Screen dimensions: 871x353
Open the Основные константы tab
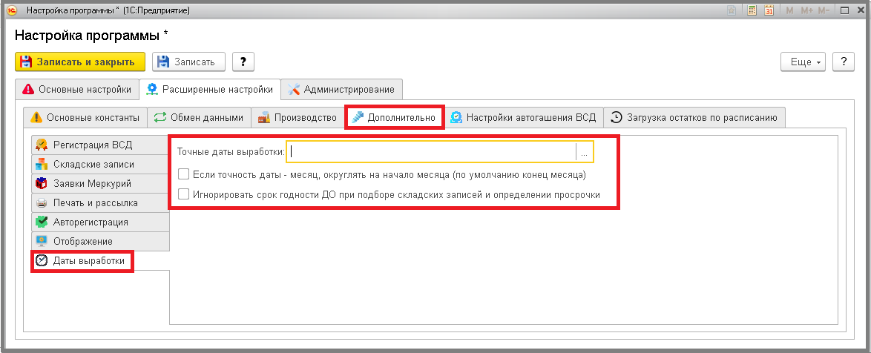point(85,118)
